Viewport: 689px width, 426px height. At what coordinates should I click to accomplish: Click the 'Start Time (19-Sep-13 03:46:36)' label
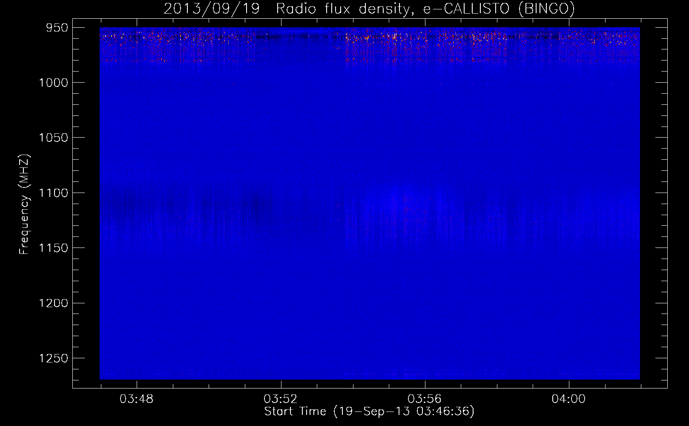click(369, 412)
